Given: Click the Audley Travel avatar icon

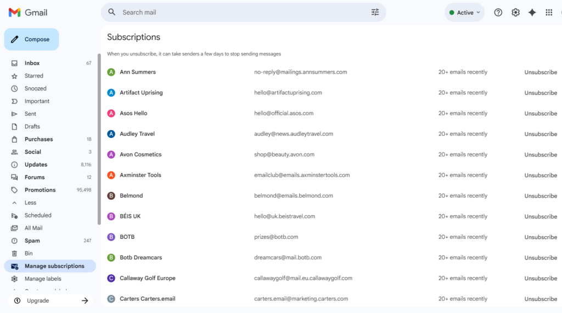Looking at the screenshot, I should (111, 134).
